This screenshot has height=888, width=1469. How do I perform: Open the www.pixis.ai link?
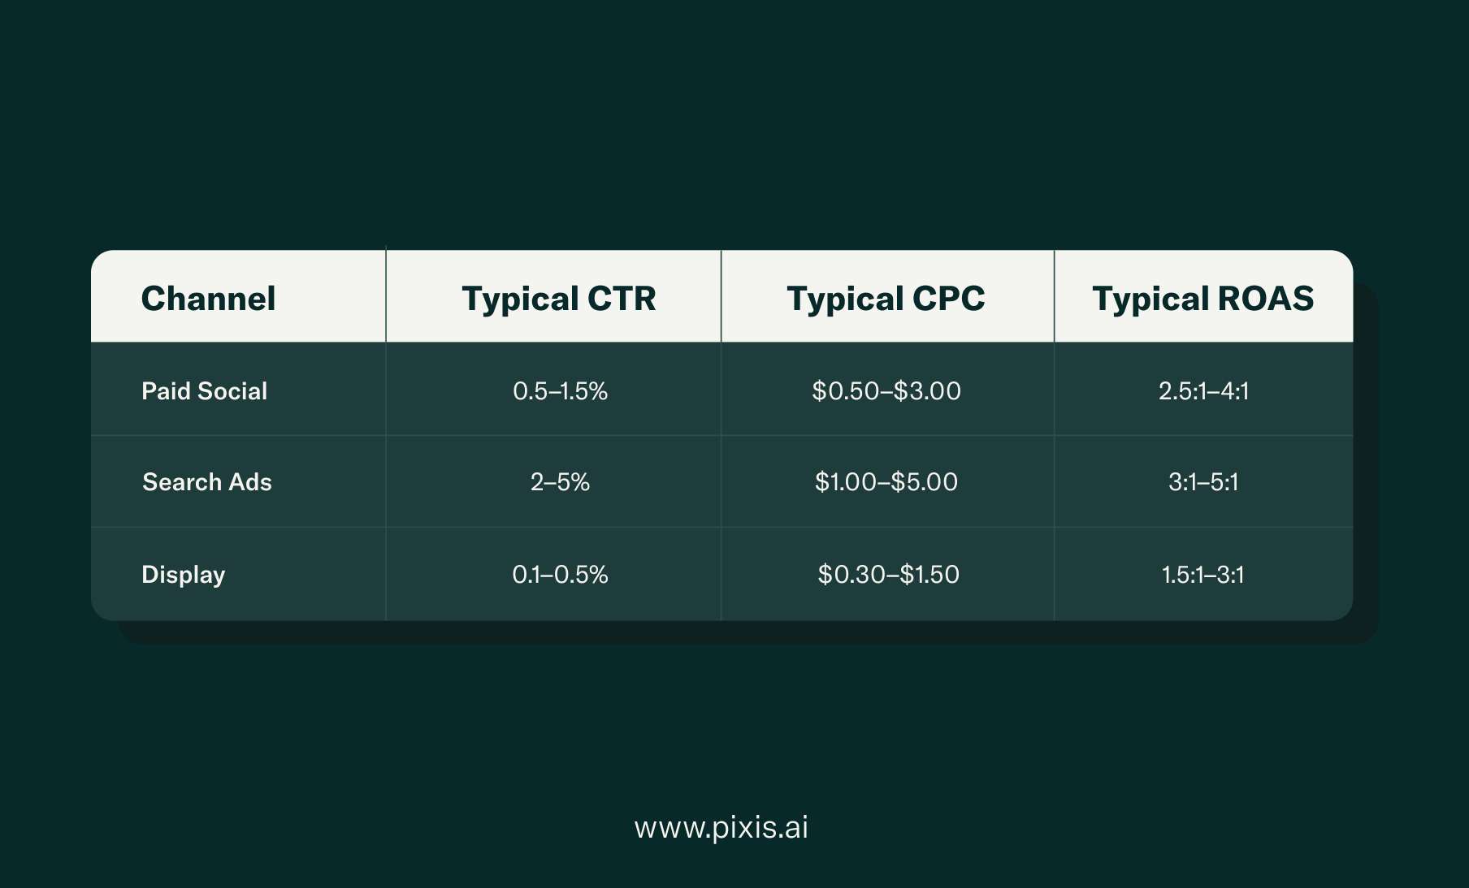pyautogui.click(x=721, y=827)
